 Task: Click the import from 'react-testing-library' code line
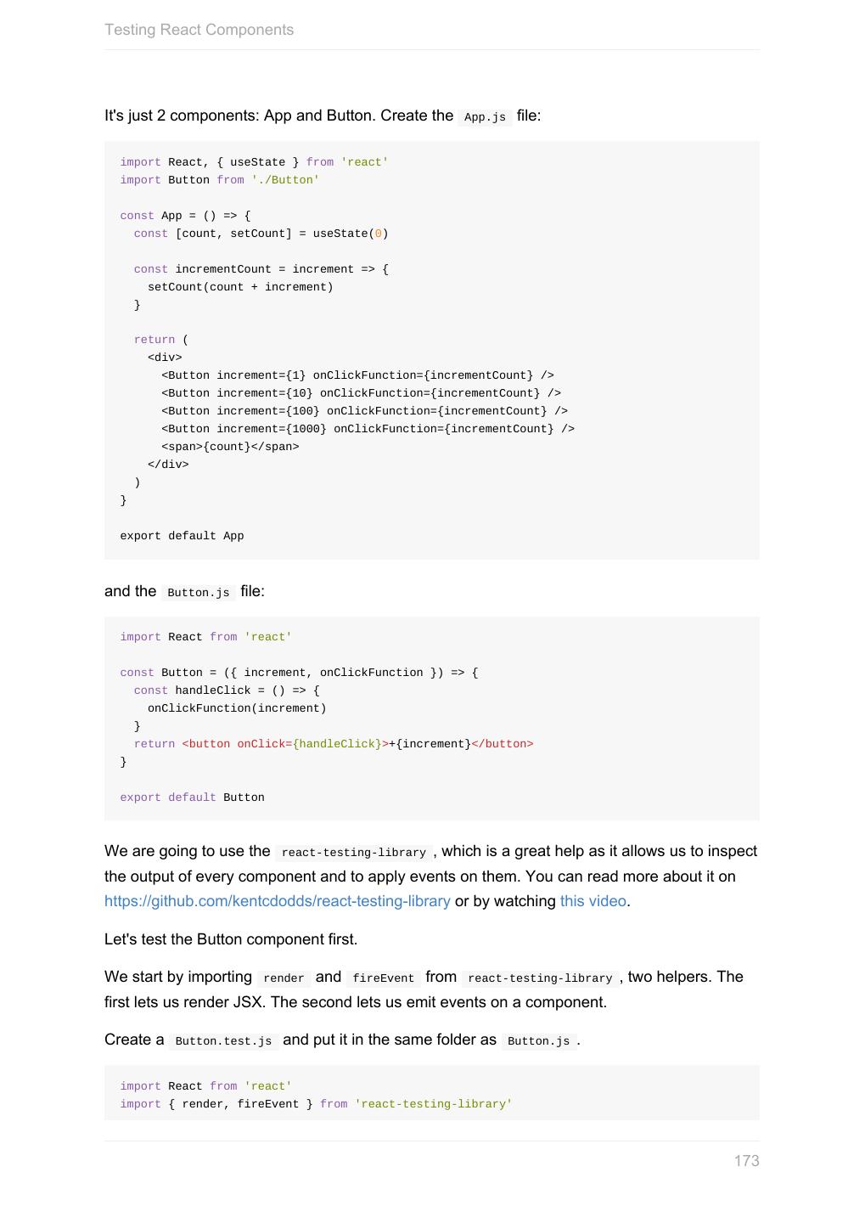[316, 1104]
